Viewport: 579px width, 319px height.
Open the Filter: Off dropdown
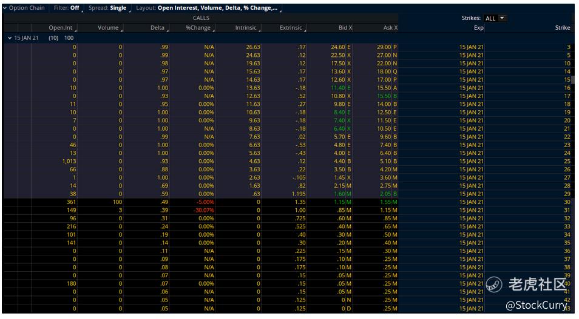67,8
